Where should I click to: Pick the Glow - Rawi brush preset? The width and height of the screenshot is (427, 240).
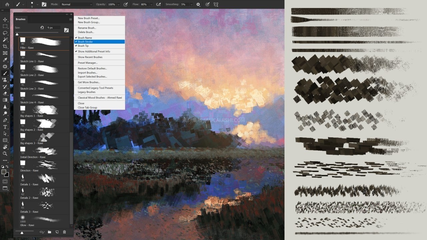(x=43, y=221)
